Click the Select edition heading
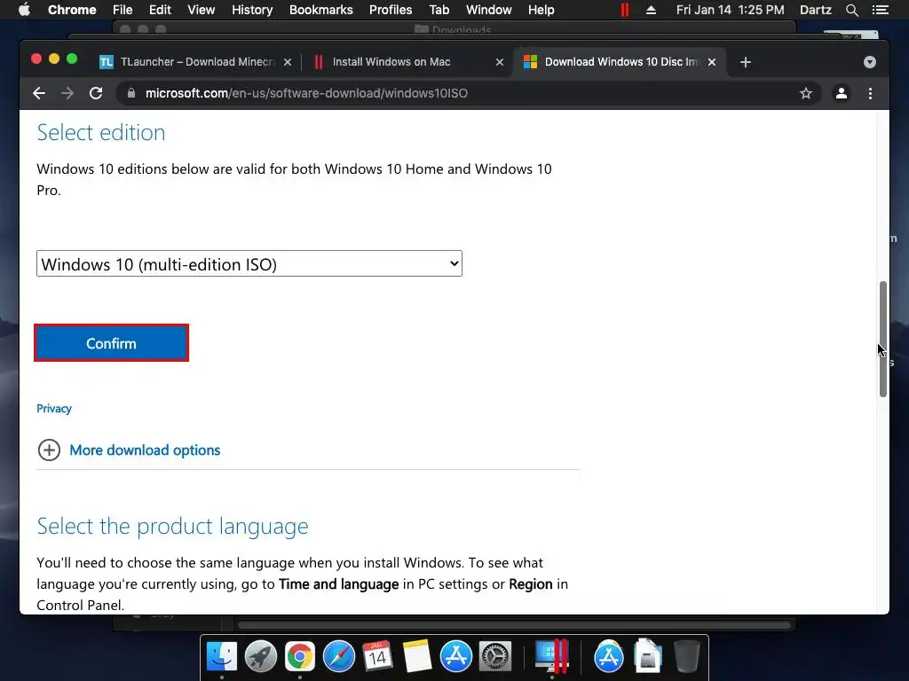This screenshot has height=681, width=909. 101,133
